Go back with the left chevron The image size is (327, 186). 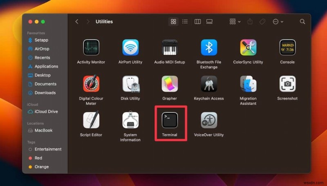pyautogui.click(x=77, y=22)
